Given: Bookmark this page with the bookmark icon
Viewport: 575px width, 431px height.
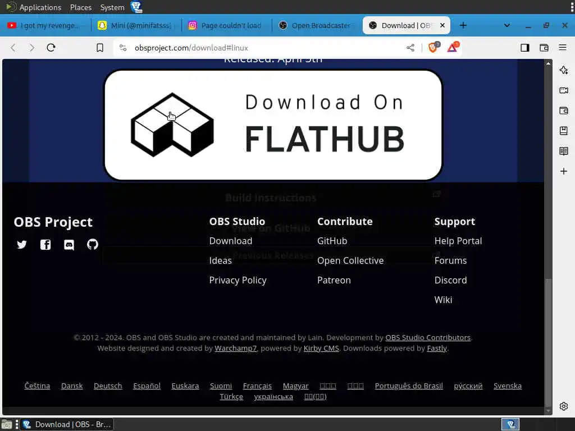Looking at the screenshot, I should tap(100, 48).
